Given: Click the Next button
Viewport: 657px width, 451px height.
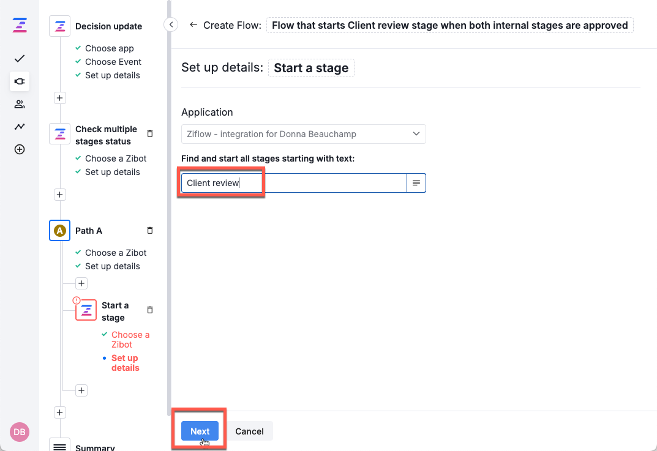Looking at the screenshot, I should pyautogui.click(x=200, y=431).
